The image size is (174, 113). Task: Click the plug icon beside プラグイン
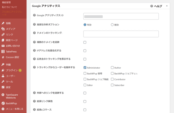click(x=3, y=70)
